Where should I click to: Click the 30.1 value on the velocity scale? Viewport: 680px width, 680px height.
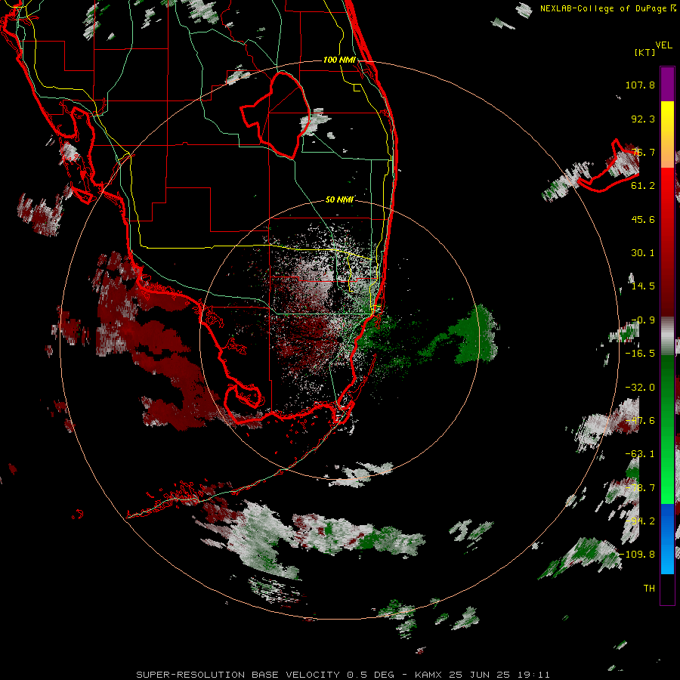click(643, 253)
